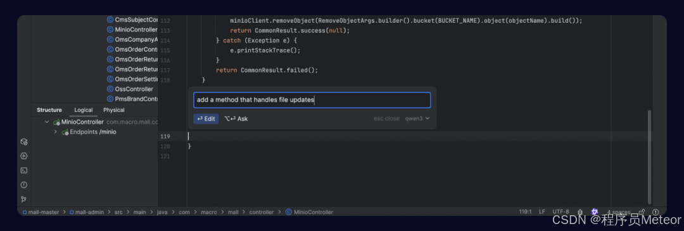The width and height of the screenshot is (684, 231).
Task: Click the LF line separator indicator
Action: tap(542, 212)
